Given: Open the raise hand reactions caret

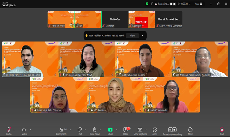Looking at the screenshot, I should click(100, 130).
